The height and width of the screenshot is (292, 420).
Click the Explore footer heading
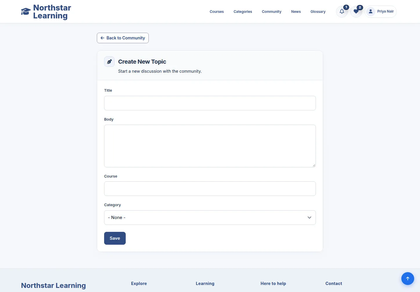click(139, 284)
